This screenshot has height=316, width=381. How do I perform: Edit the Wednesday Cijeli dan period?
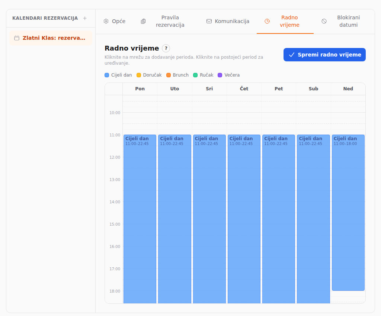209,219
